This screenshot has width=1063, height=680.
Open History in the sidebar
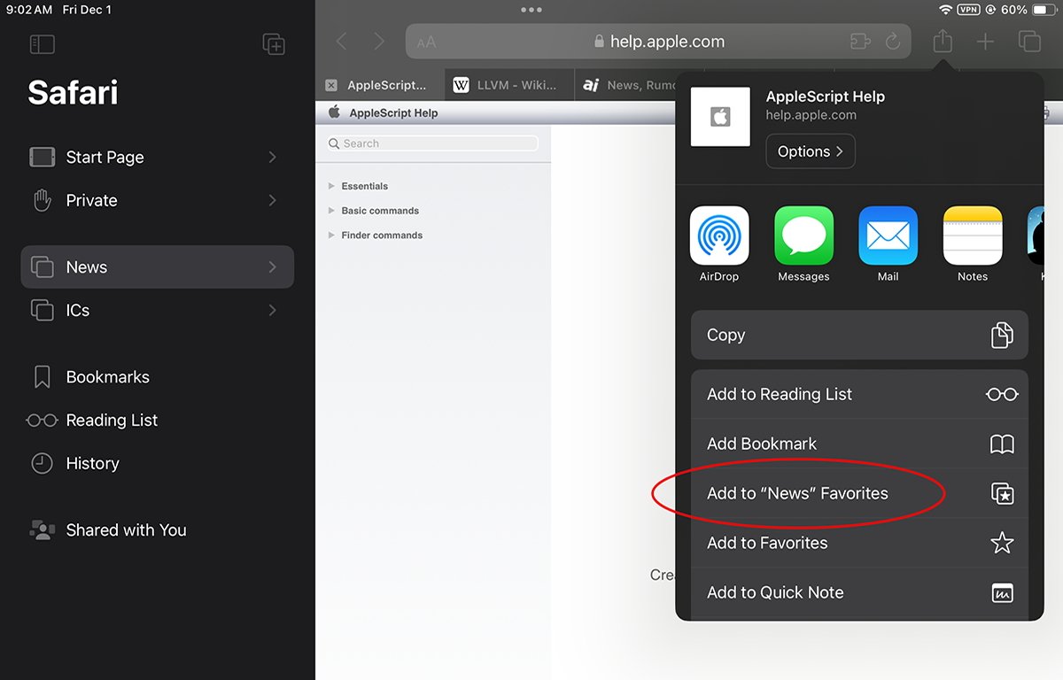pyautogui.click(x=92, y=463)
